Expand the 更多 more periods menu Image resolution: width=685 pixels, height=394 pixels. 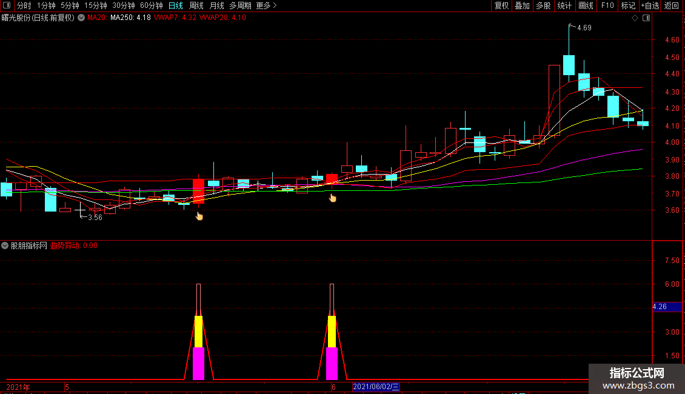[x=266, y=5]
